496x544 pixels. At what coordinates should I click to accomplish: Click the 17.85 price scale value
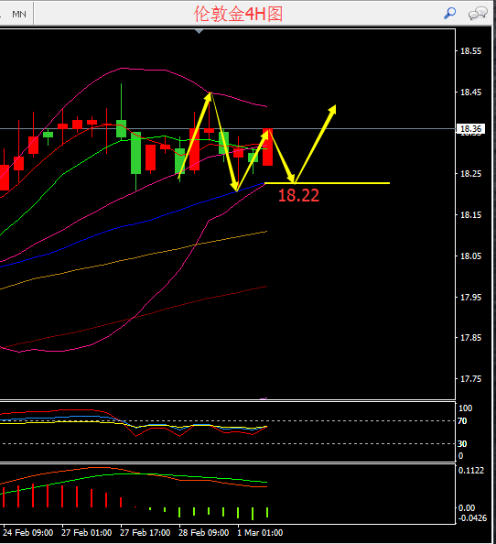(x=470, y=337)
